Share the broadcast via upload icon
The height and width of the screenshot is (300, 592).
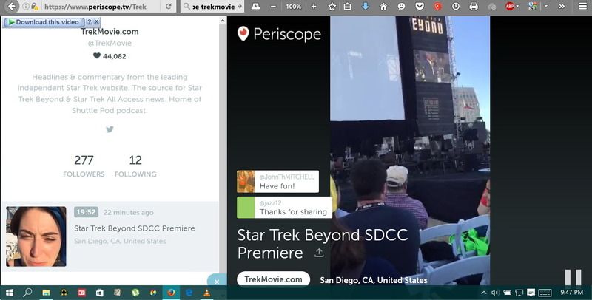pyautogui.click(x=319, y=253)
